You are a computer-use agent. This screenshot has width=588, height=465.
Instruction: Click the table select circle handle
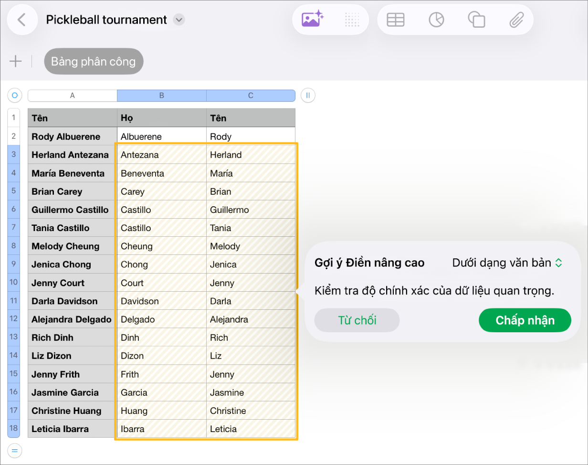[x=14, y=96]
